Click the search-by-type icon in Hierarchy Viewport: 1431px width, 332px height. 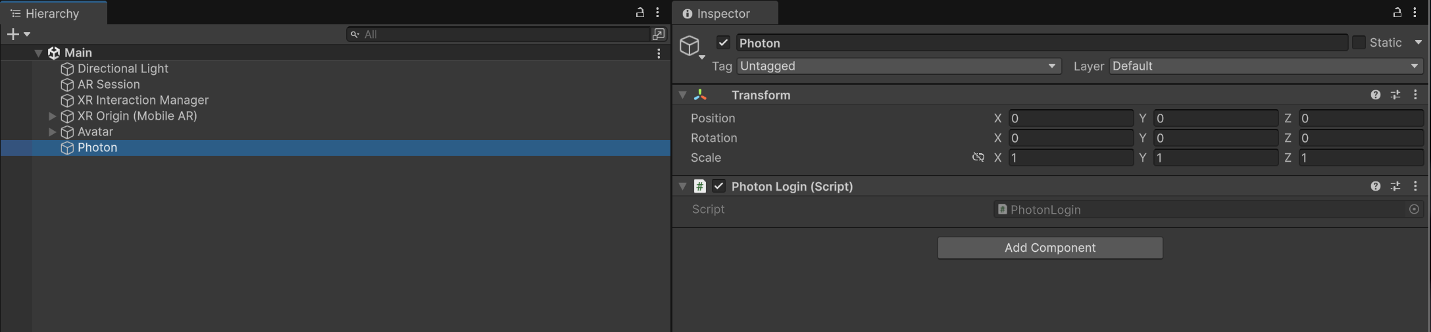pyautogui.click(x=659, y=34)
